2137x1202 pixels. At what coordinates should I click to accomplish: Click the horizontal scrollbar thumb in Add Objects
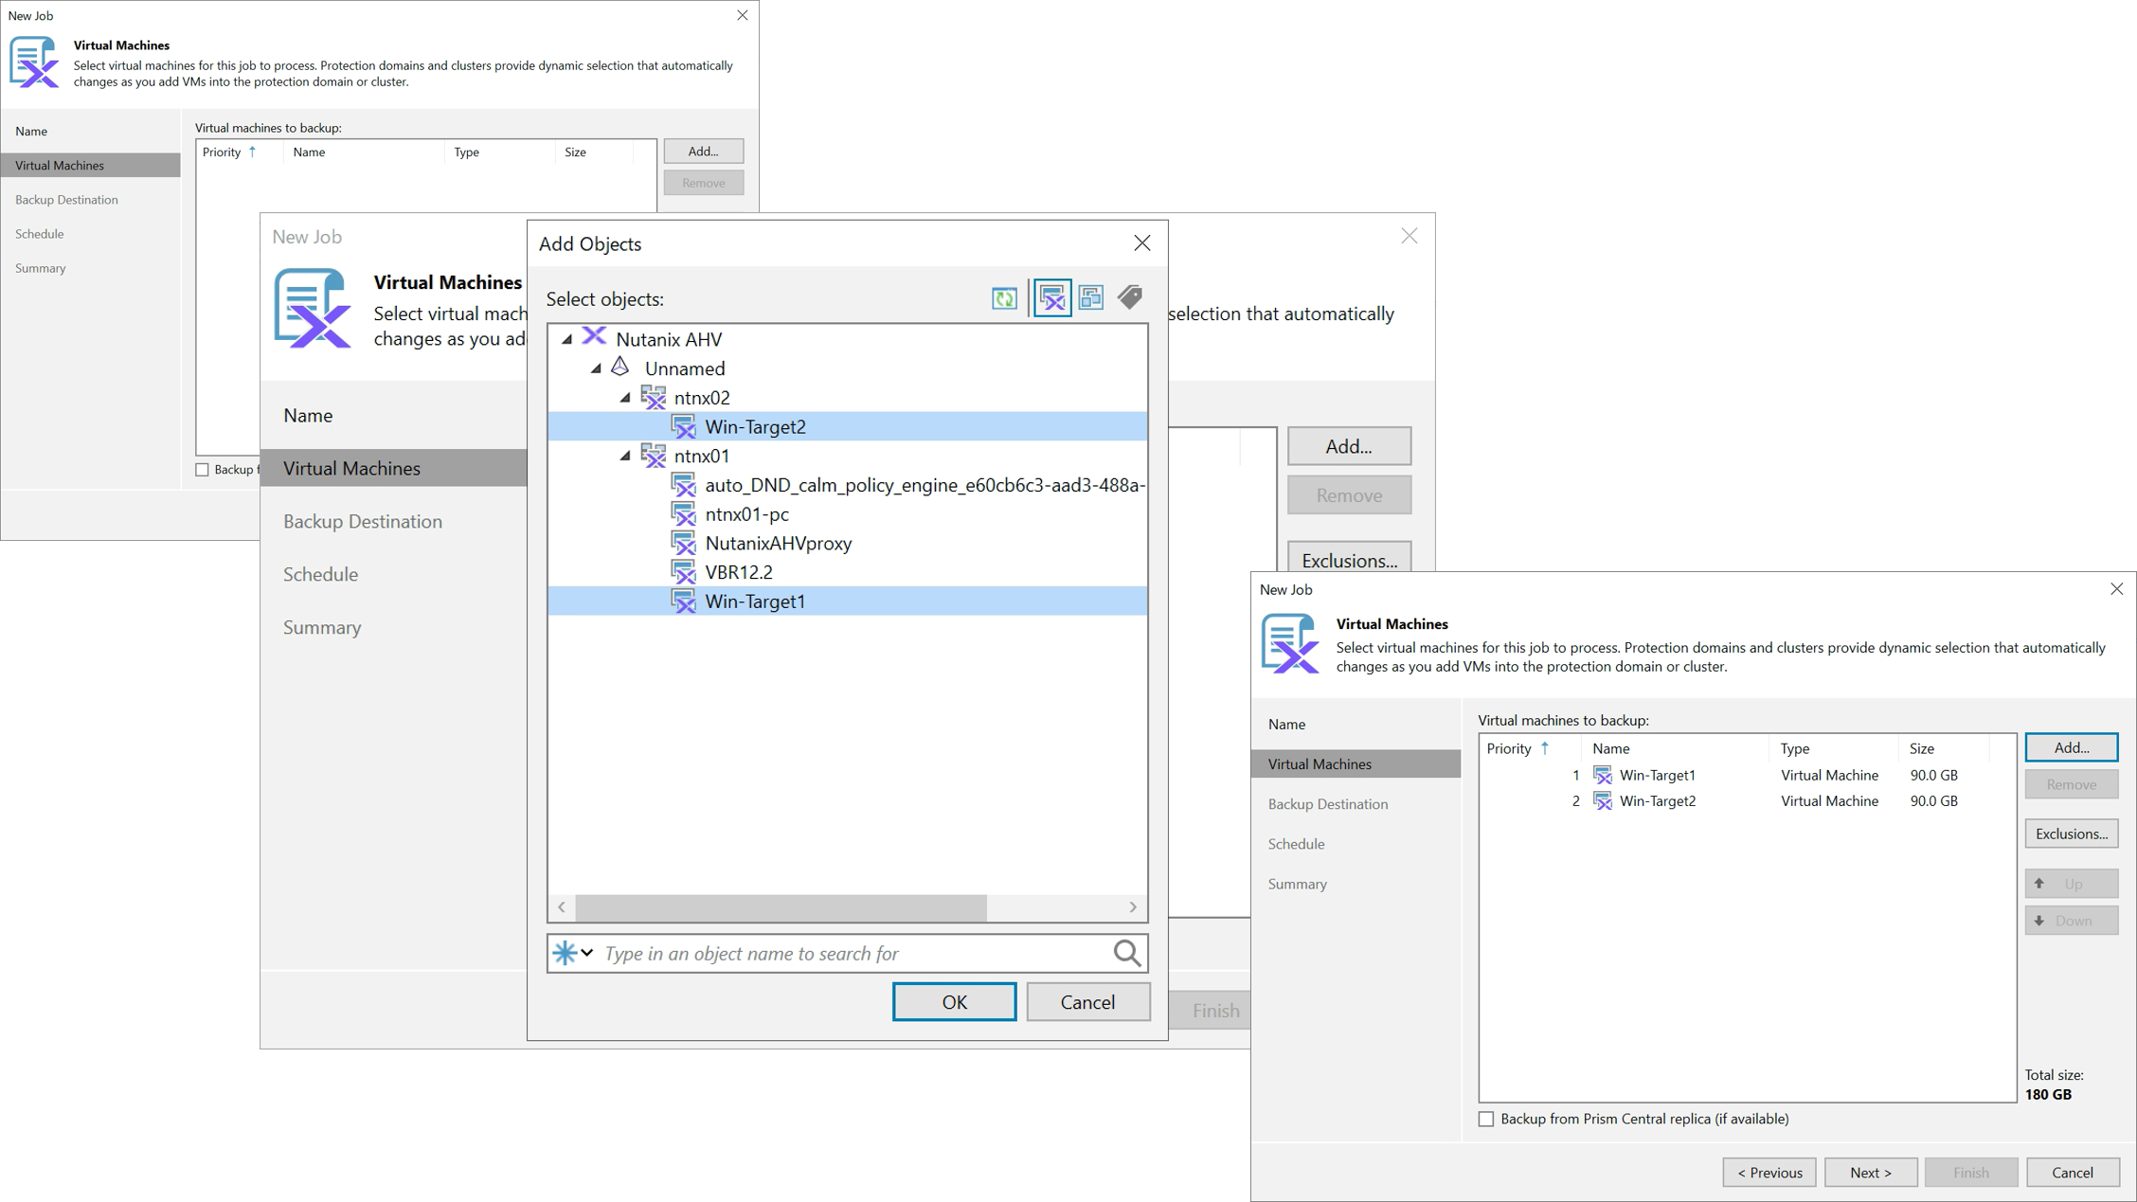coord(781,907)
